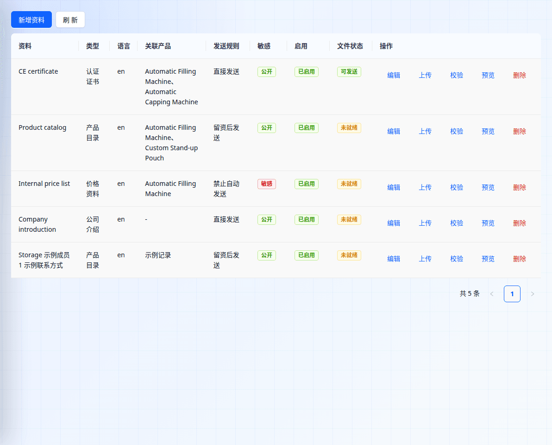The image size is (552, 445).
Task: Click the CE certificate name cell
Action: pos(38,71)
